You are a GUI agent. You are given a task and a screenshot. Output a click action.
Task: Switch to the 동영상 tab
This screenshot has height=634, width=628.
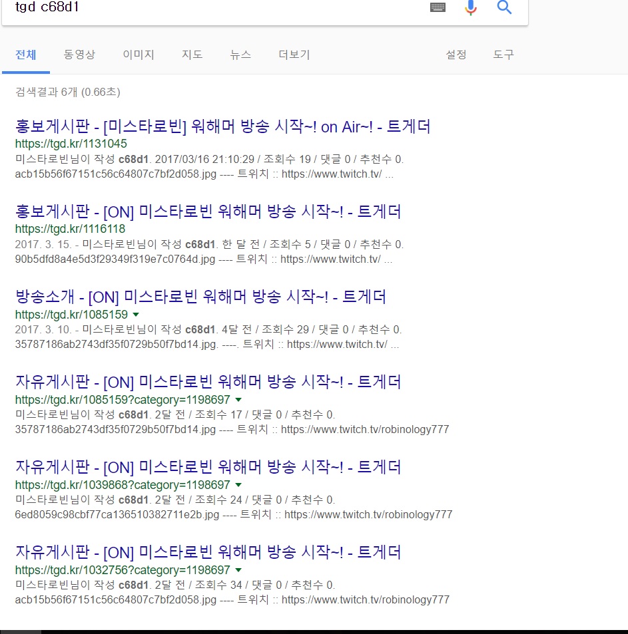pyautogui.click(x=79, y=55)
